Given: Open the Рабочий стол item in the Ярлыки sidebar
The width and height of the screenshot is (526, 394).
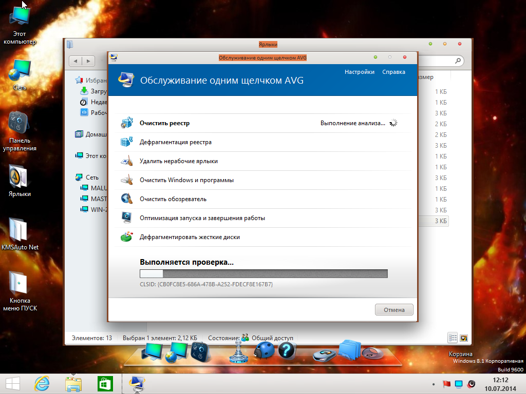Looking at the screenshot, I should pos(93,112).
